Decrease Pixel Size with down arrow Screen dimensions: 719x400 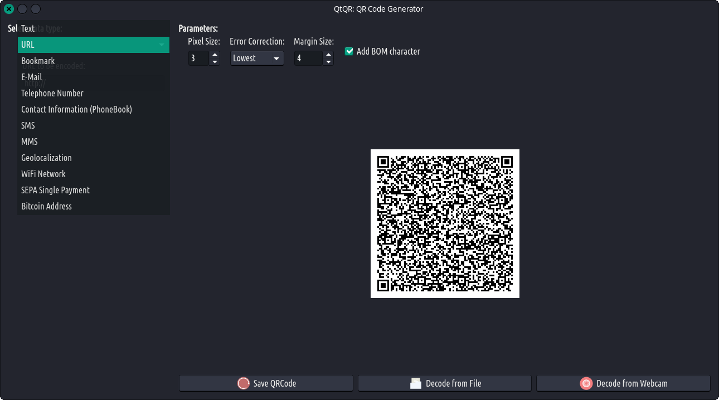215,62
